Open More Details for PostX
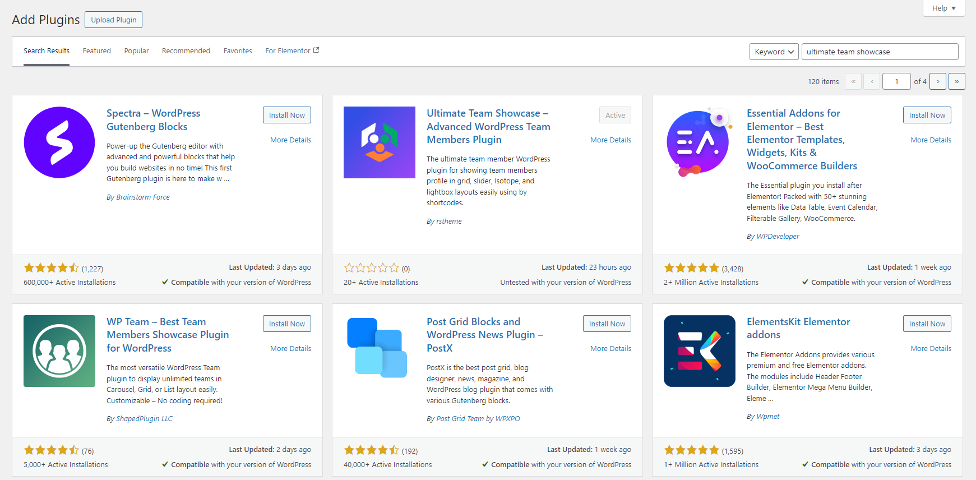Viewport: 976px width, 480px height. (x=610, y=349)
